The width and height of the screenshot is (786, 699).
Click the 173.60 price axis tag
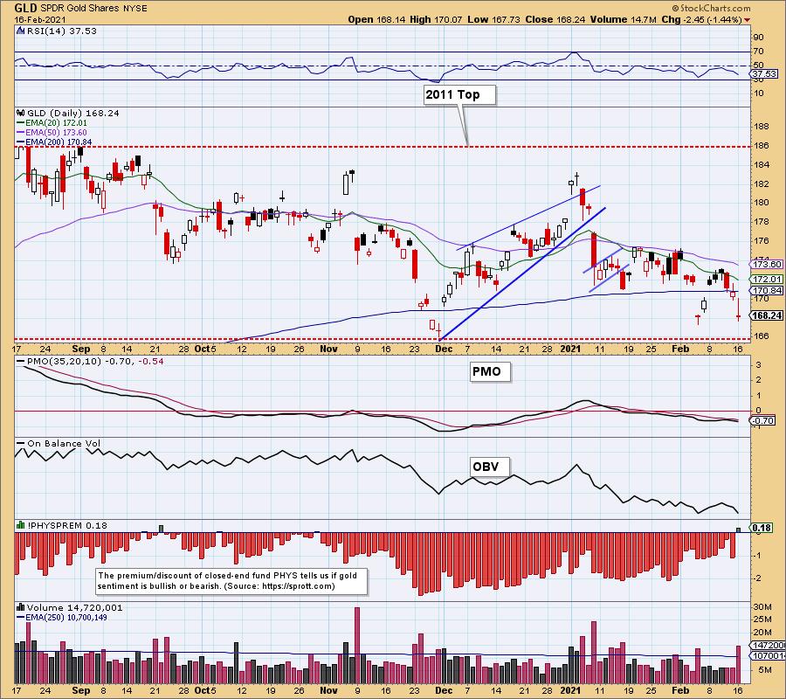(767, 264)
